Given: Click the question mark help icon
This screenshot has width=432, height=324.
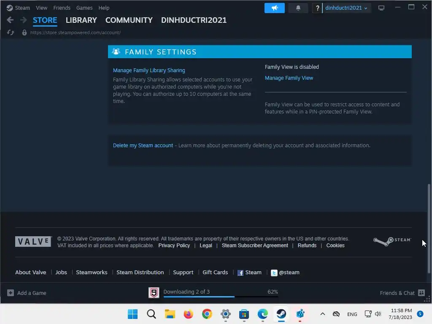Looking at the screenshot, I should pyautogui.click(x=317, y=8).
